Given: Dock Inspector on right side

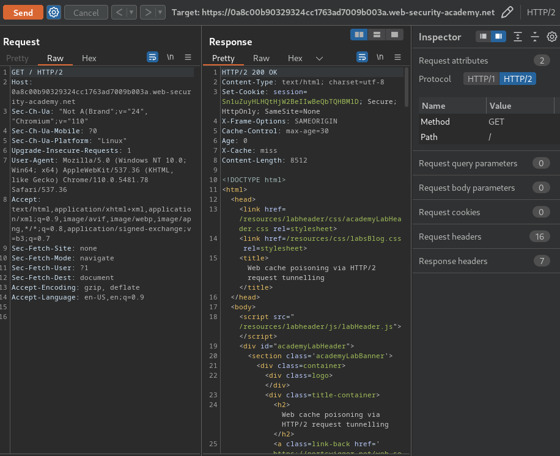Looking at the screenshot, I should coord(499,37).
